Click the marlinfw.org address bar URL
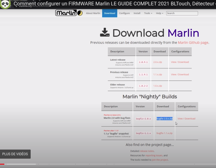The image size is (216, 168). [34, 6]
